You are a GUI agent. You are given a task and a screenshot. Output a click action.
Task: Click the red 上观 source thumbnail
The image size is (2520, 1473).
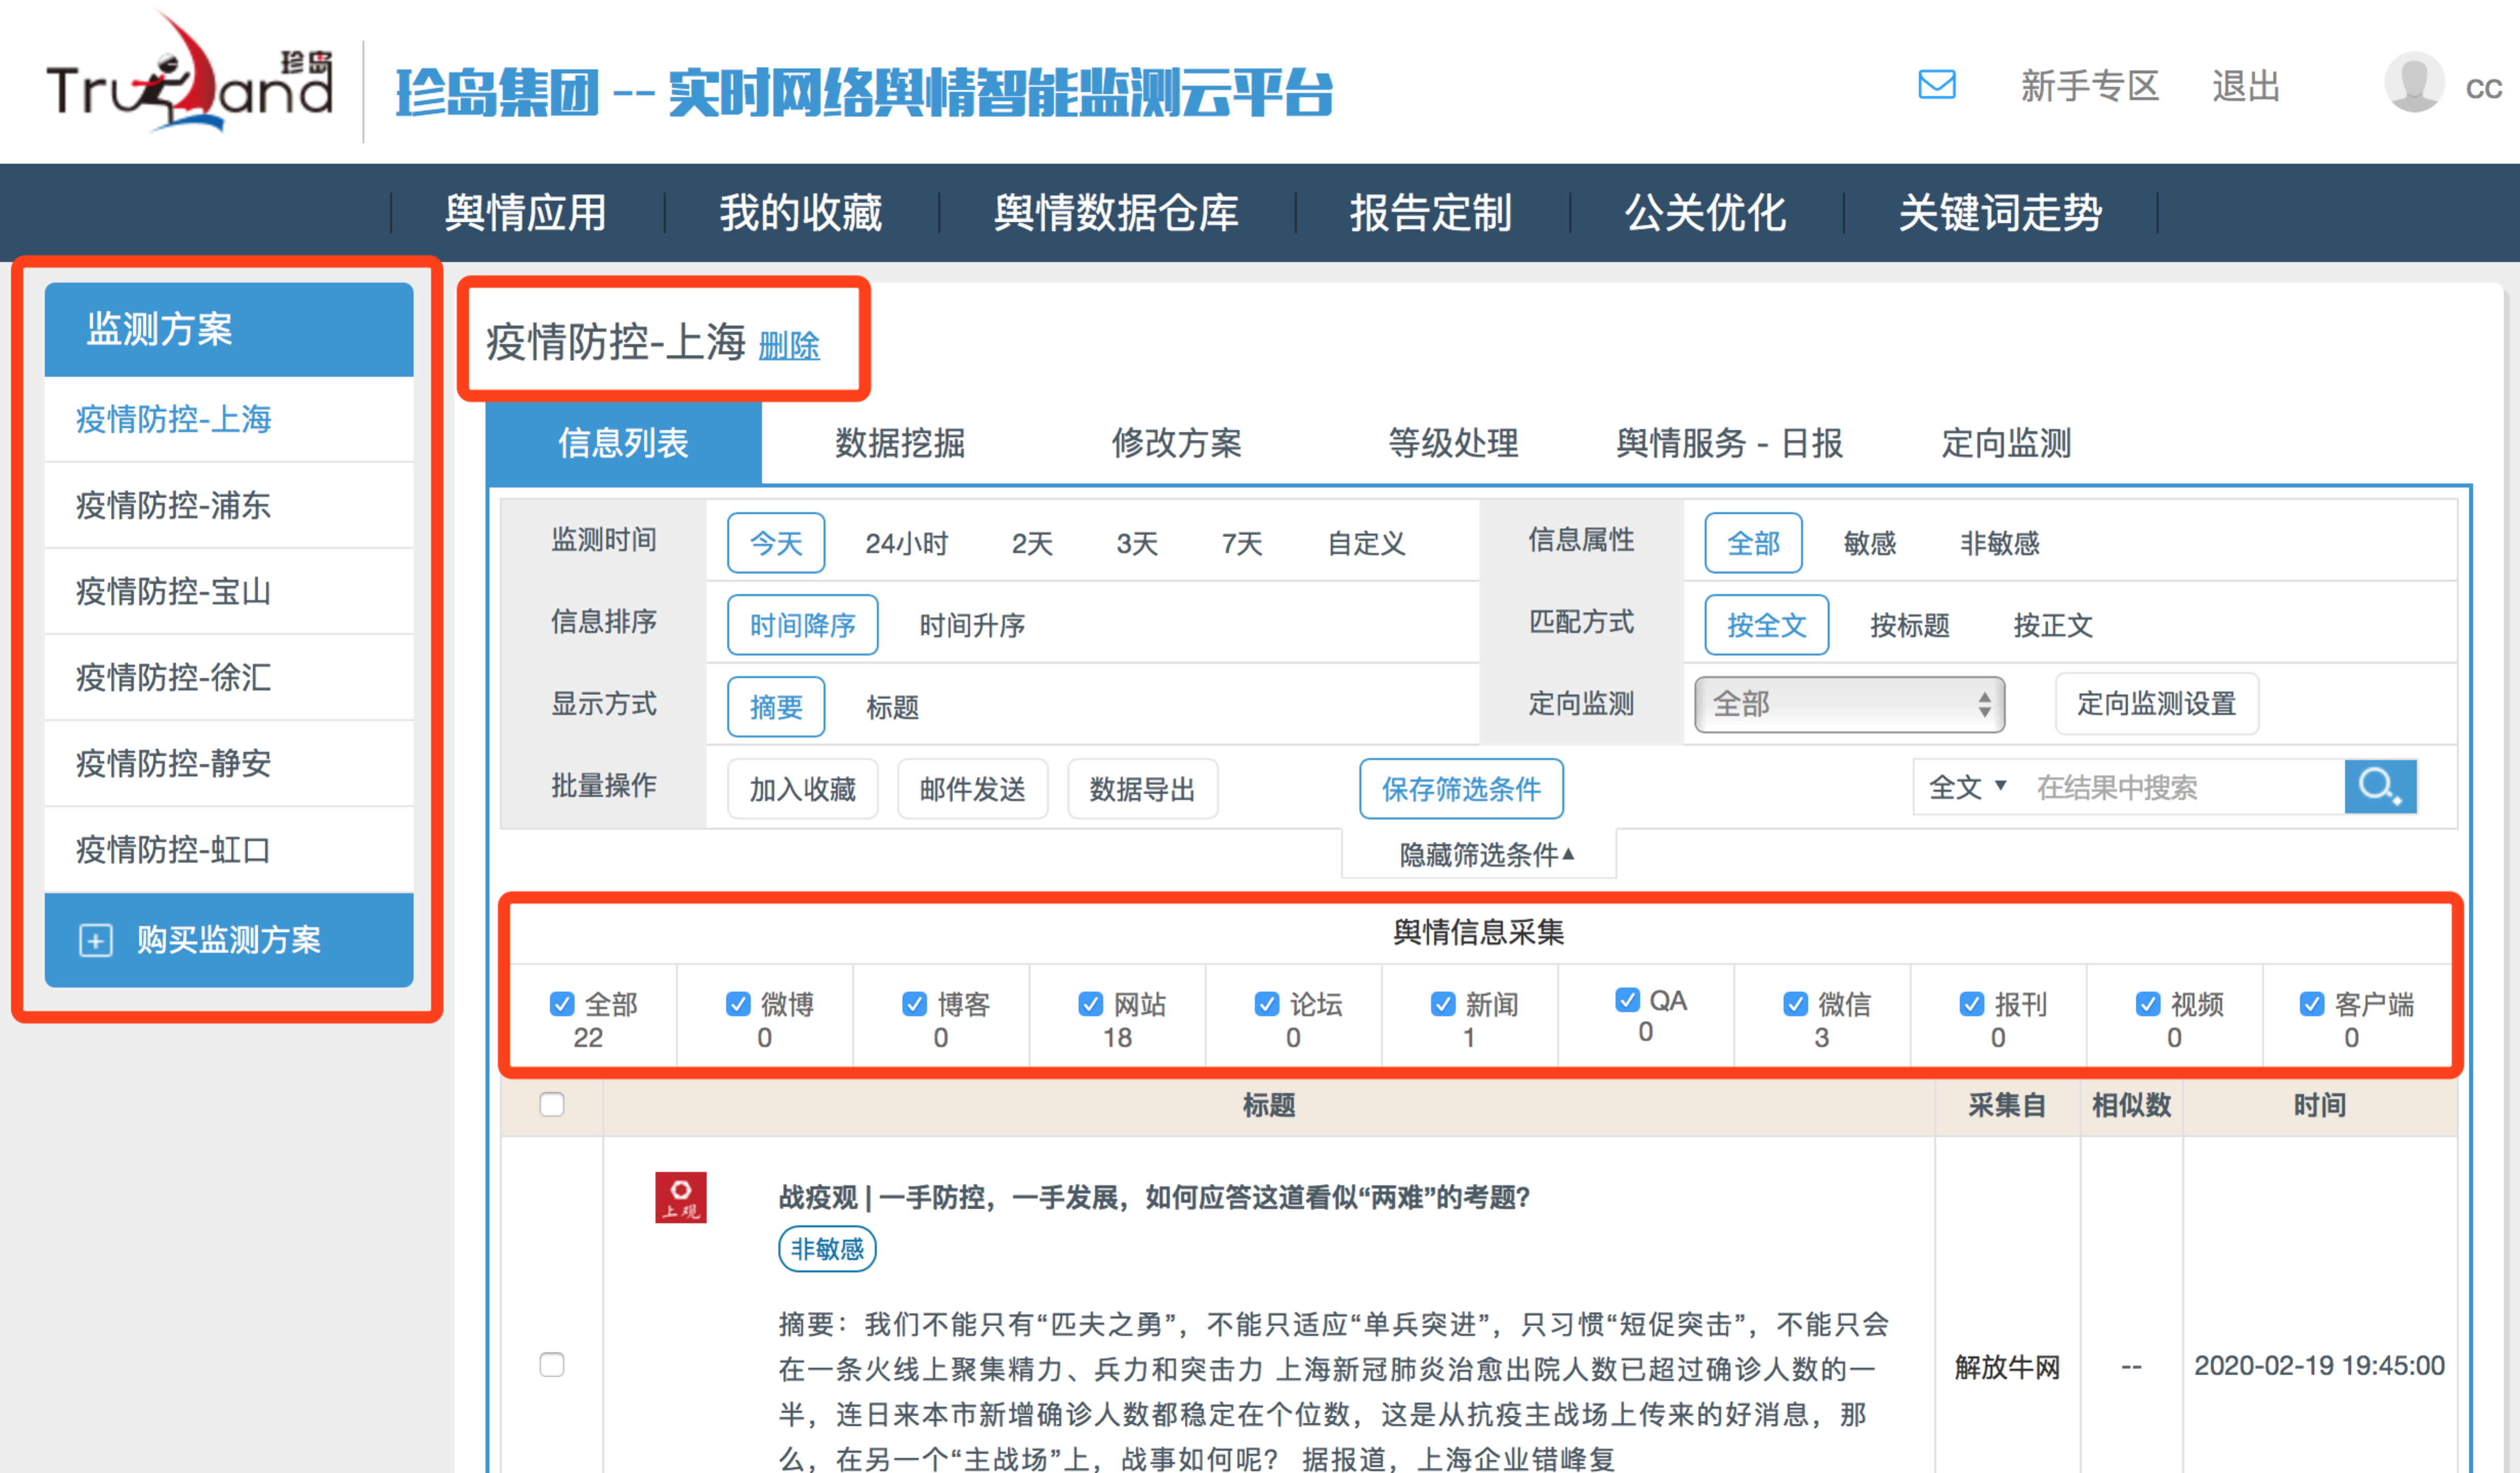click(x=680, y=1197)
